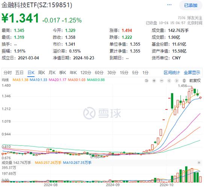Click the 净值日期 date 2024-10-23

pos(84,58)
